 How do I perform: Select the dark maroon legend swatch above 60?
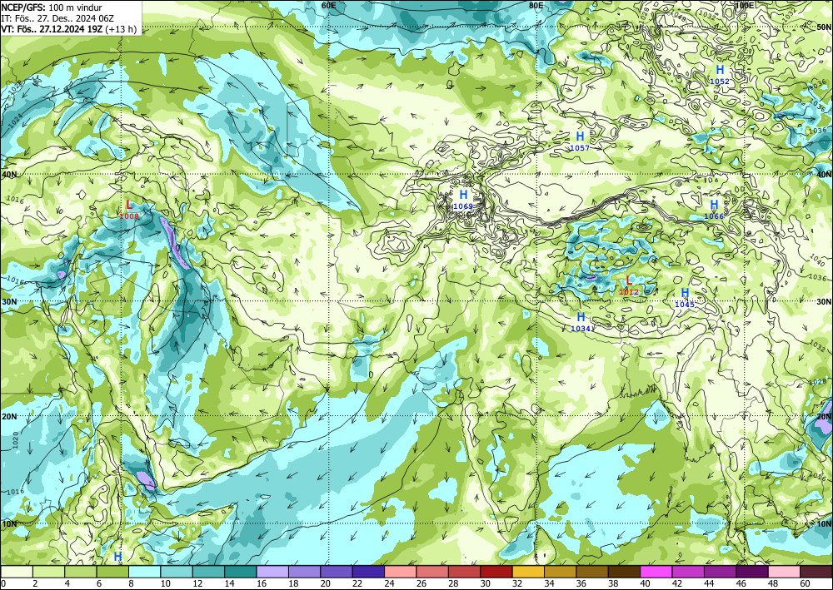[816, 572]
